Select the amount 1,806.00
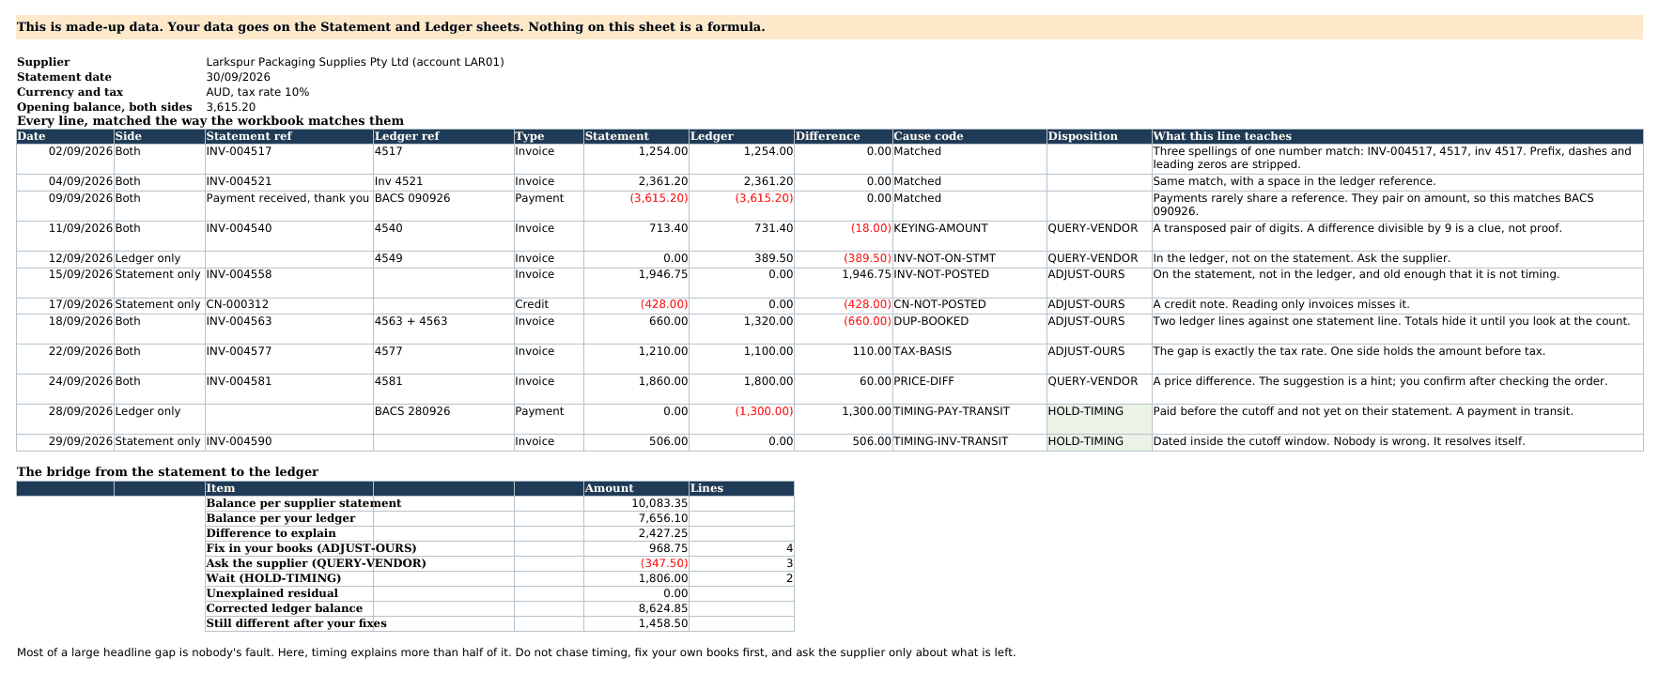Viewport: 1659px width, 674px height. point(636,578)
